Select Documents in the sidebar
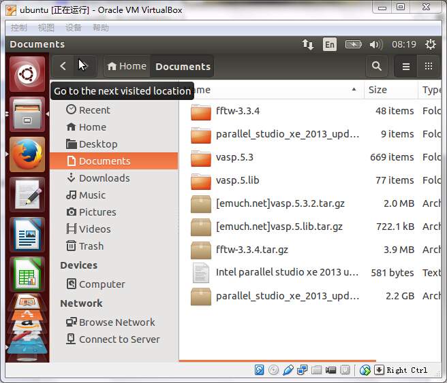The image size is (447, 383). 114,161
